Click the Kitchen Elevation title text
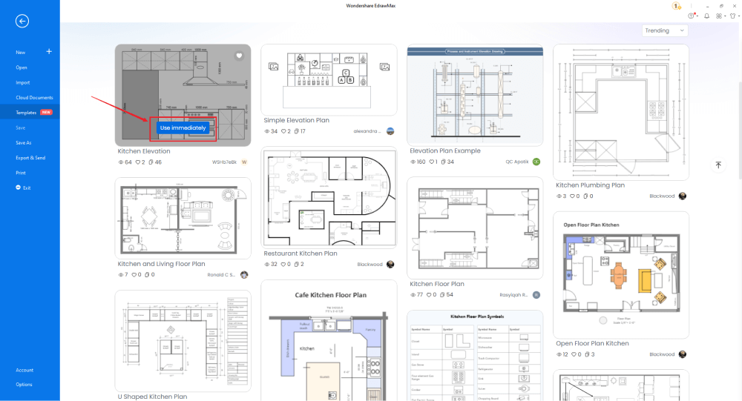The width and height of the screenshot is (742, 401). click(x=144, y=151)
